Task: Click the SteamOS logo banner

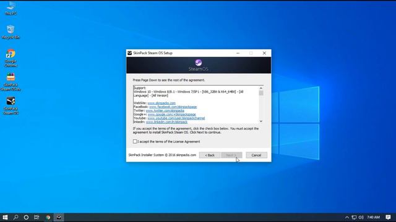Action: coord(199,65)
